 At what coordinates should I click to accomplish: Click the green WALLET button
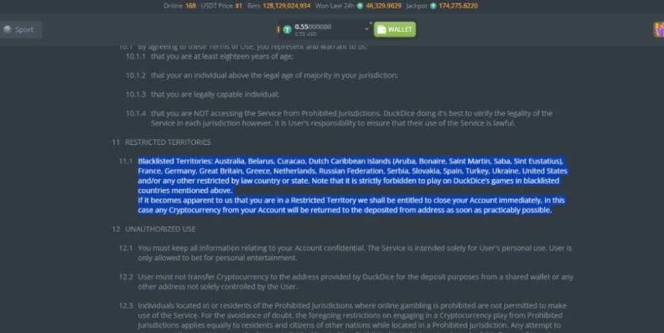click(395, 30)
